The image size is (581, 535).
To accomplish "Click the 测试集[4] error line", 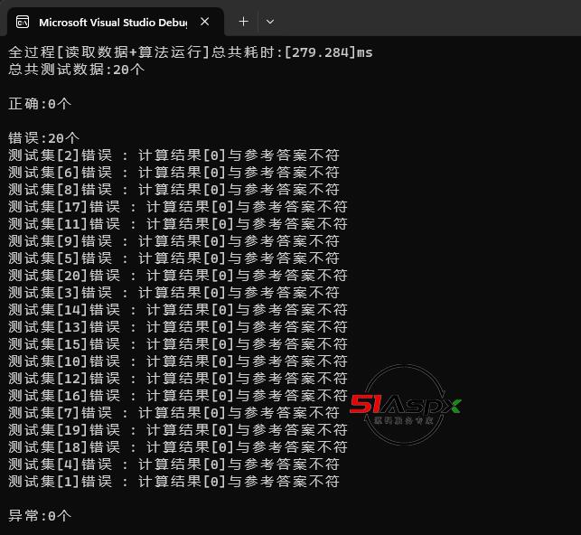I will (x=173, y=465).
